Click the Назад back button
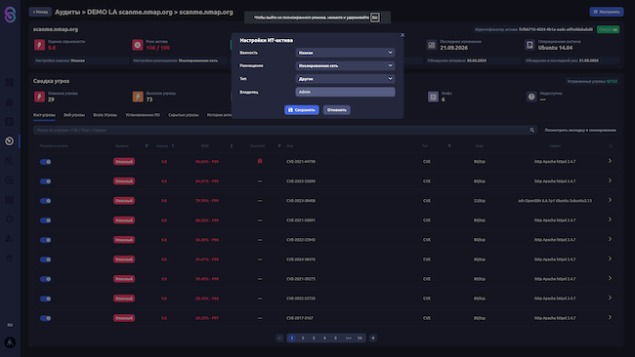635x357 pixels. pyautogui.click(x=40, y=12)
